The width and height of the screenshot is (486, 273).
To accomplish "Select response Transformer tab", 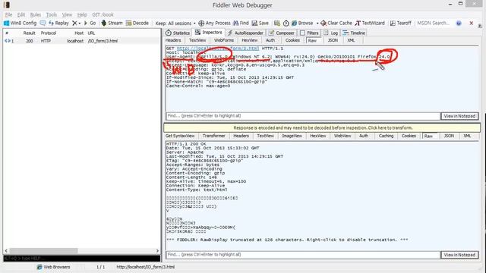I will point(214,136).
